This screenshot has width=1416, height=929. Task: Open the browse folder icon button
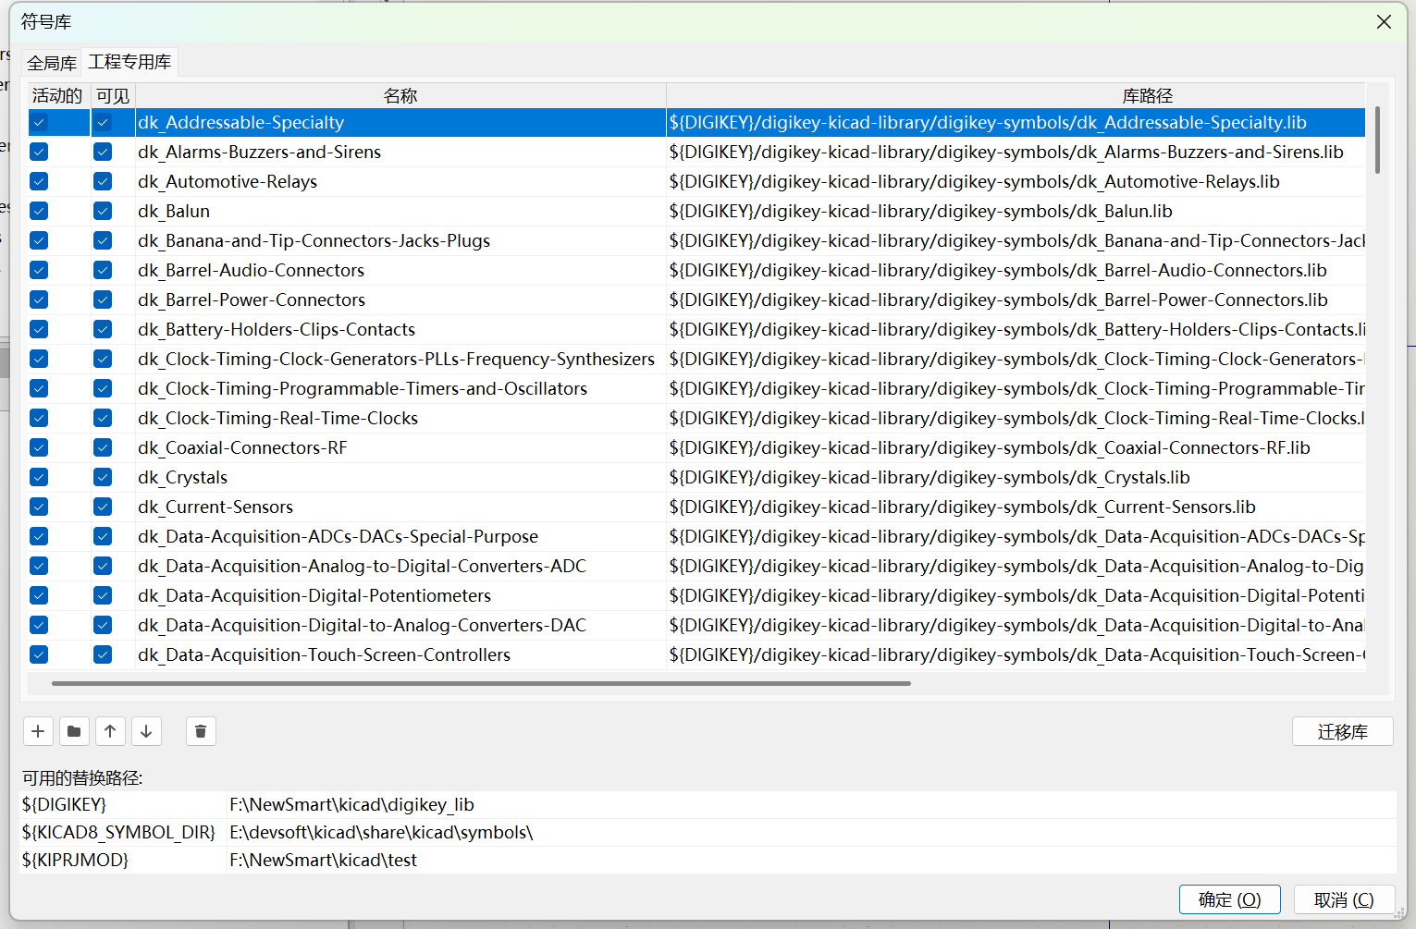coord(74,731)
